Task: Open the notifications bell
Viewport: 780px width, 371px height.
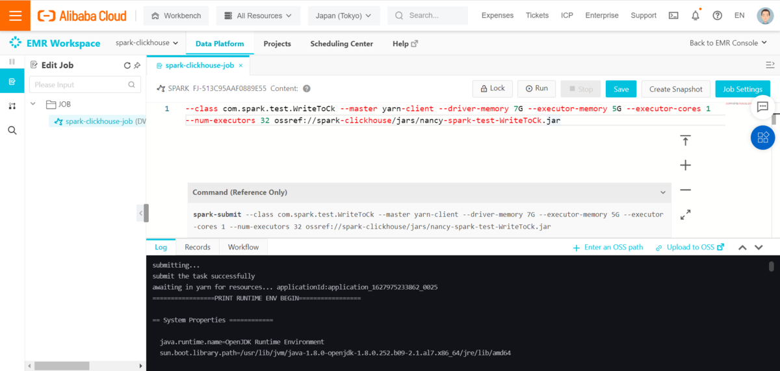Action: tap(695, 15)
